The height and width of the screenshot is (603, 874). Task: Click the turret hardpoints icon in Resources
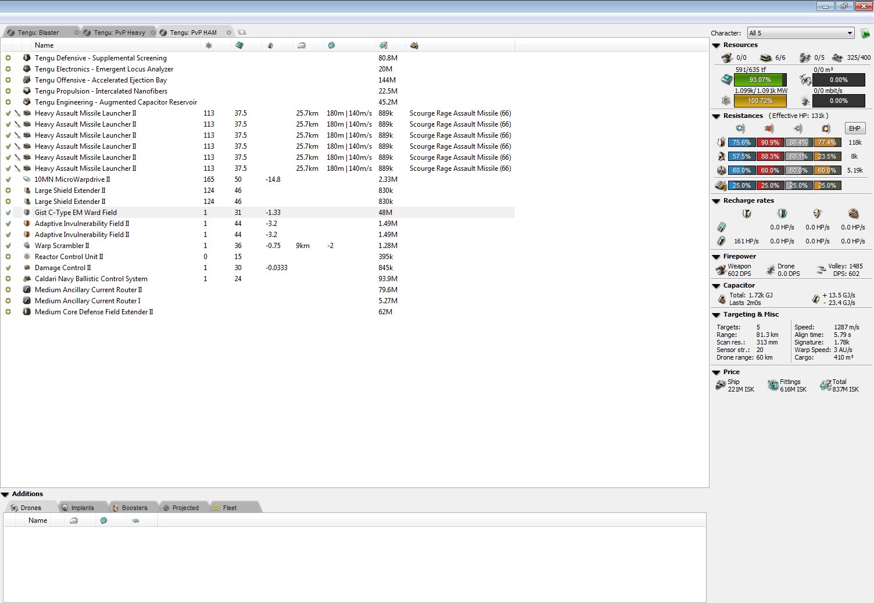727,58
